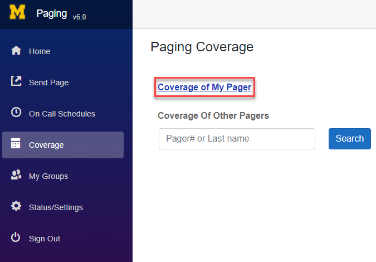Click the Coverage table icon in sidebar
This screenshot has height=262, width=376.
point(16,144)
